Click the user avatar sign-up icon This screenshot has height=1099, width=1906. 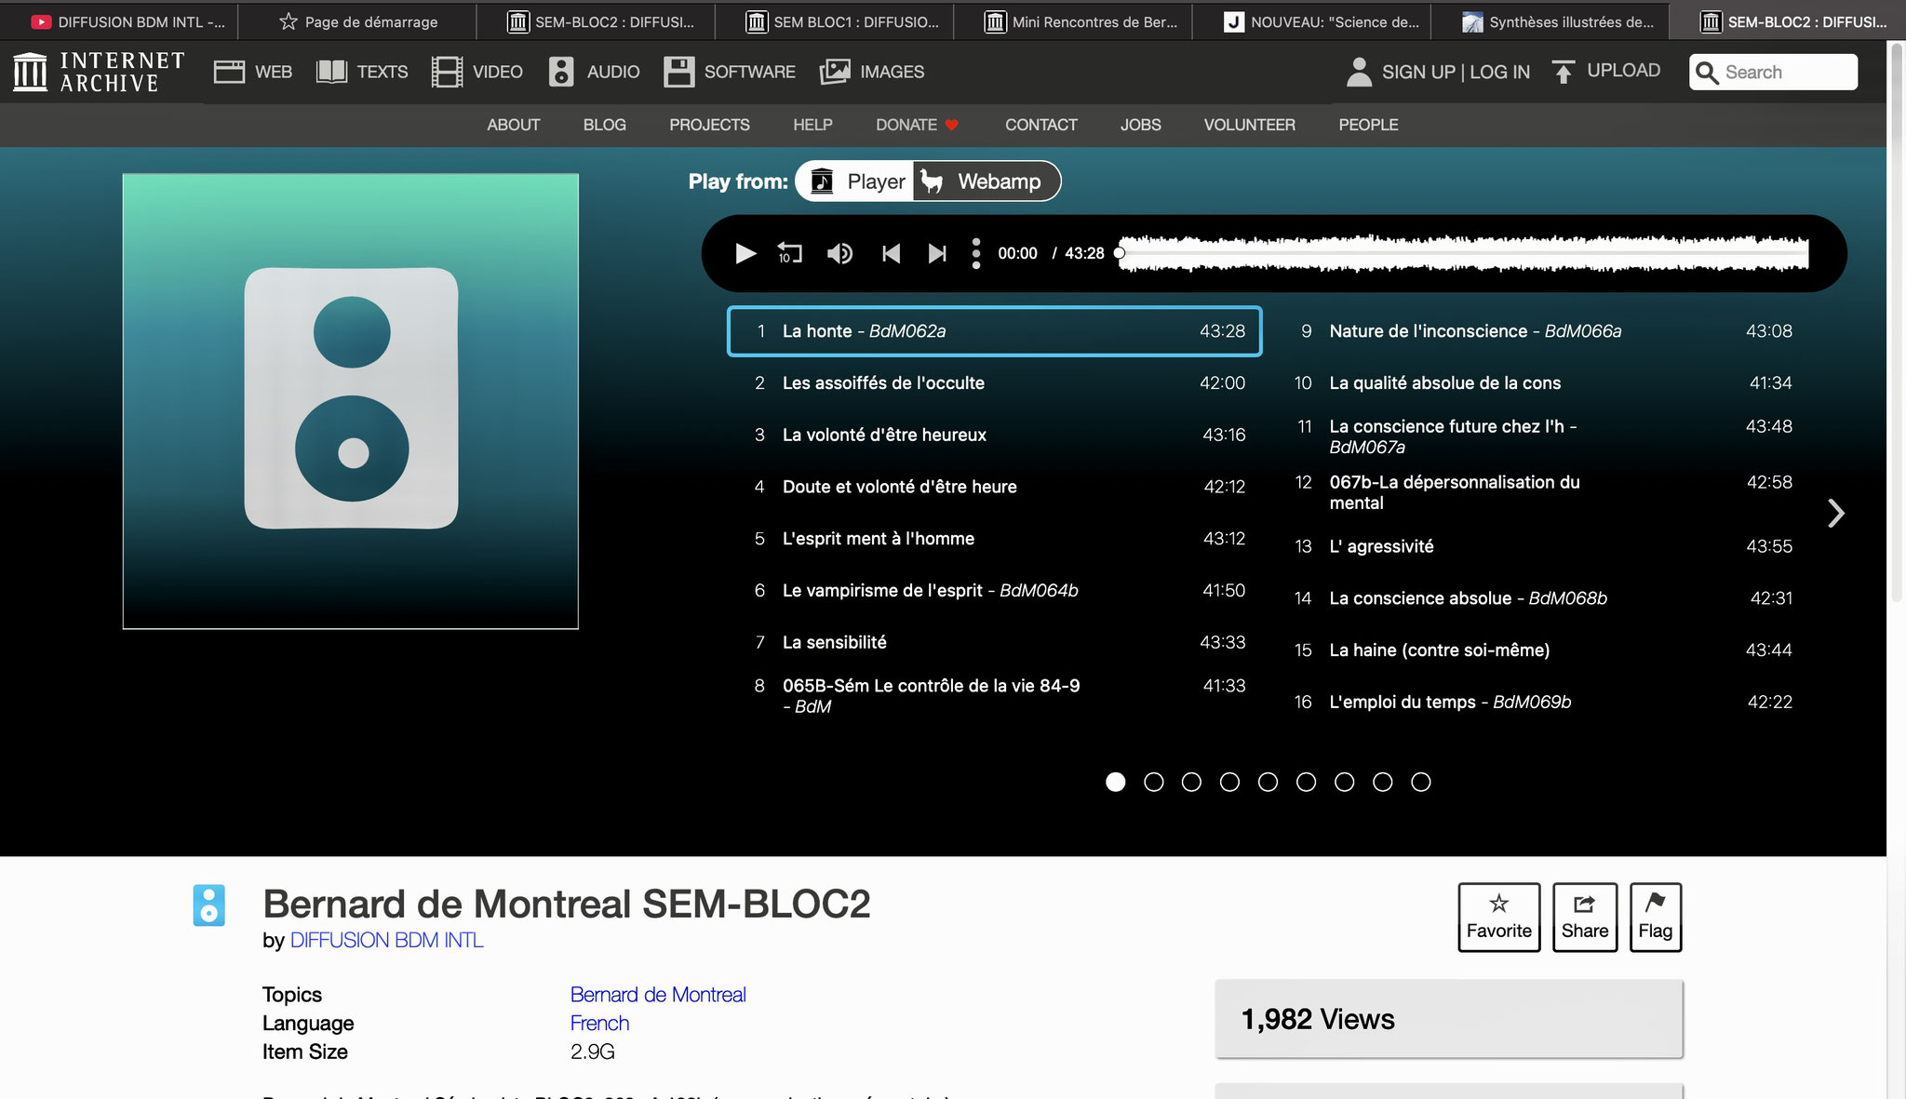(1359, 72)
